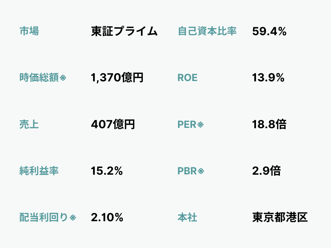
Task: Click the 市場 label
Action: [29, 31]
